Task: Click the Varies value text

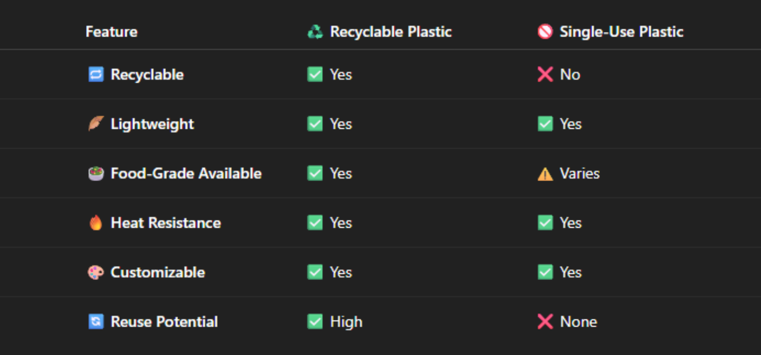Action: (580, 173)
